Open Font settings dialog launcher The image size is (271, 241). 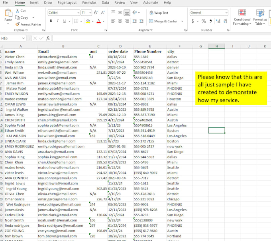click(x=106, y=30)
